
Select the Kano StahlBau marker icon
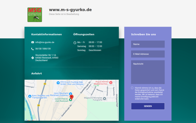(30, 96)
